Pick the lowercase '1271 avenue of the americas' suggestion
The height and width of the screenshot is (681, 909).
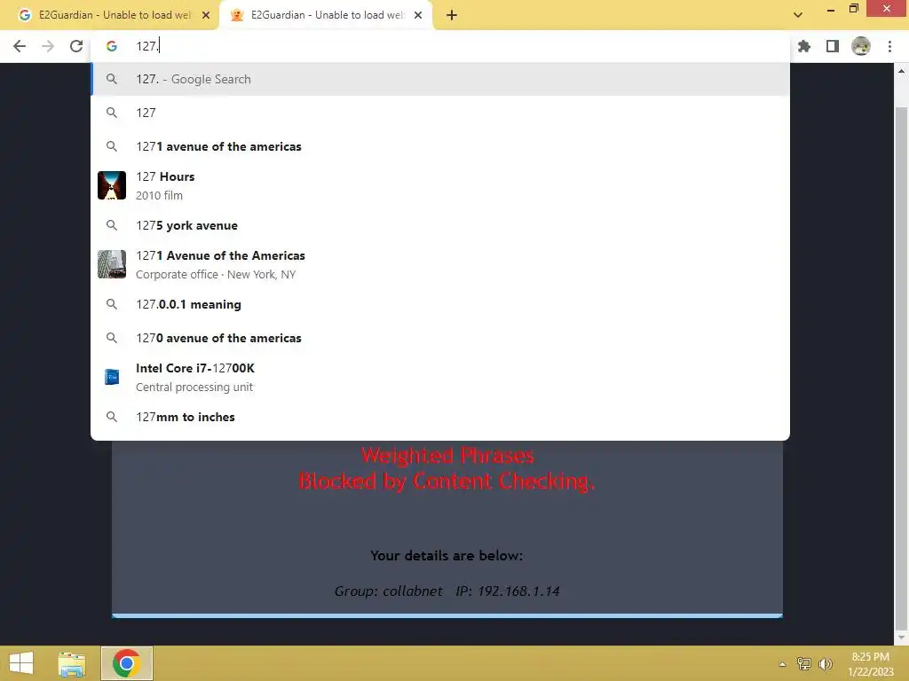coord(440,146)
